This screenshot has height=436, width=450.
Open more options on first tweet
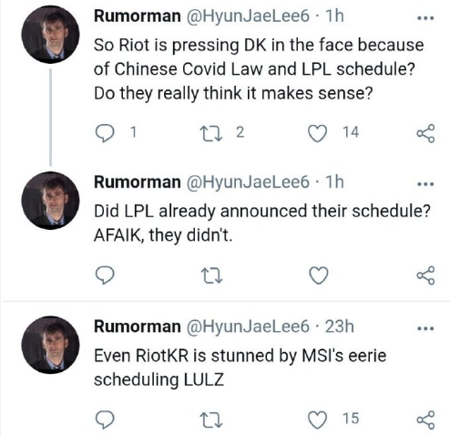pyautogui.click(x=425, y=18)
